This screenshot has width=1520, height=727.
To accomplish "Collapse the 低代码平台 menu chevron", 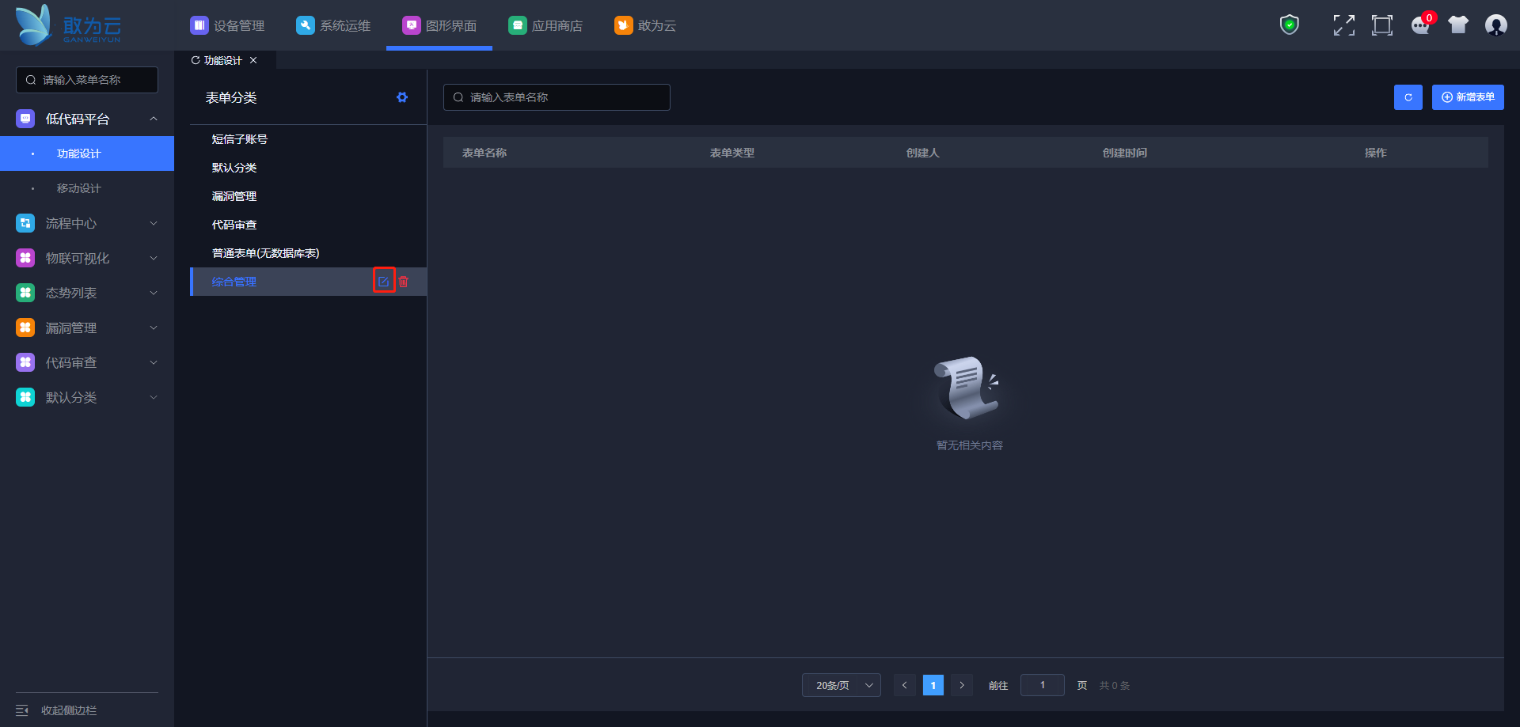I will [x=154, y=119].
